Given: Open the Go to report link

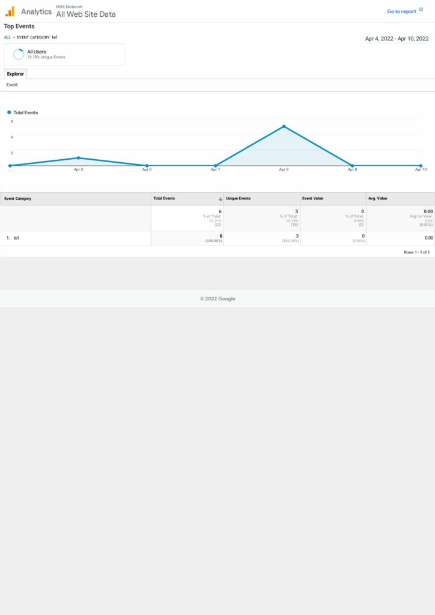Looking at the screenshot, I should coord(401,11).
